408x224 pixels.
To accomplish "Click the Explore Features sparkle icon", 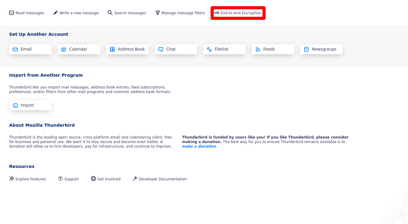I will [x=12, y=179].
